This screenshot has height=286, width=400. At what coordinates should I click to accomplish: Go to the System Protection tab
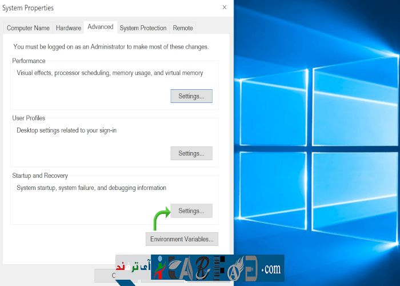[143, 28]
